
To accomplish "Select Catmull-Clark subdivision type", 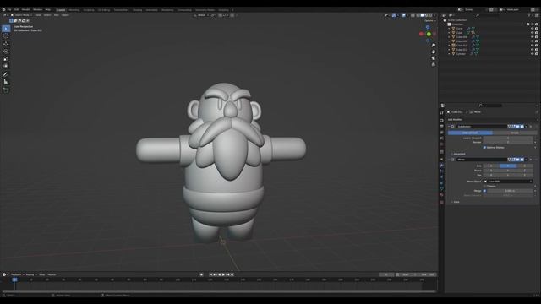I will pyautogui.click(x=470, y=133).
